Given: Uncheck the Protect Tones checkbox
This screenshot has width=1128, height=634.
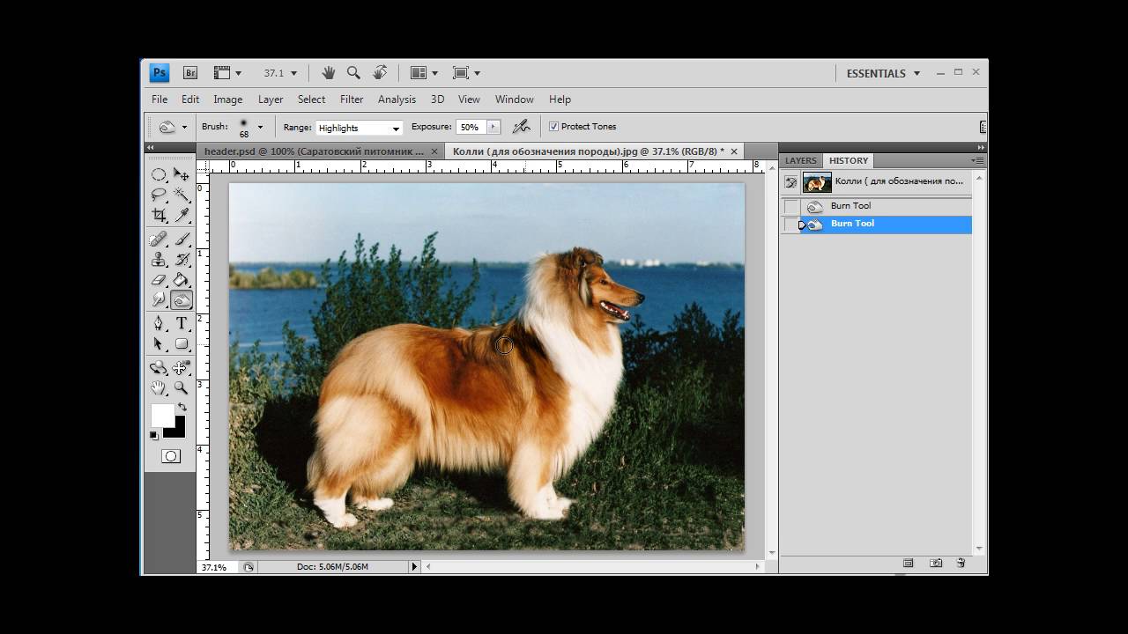Looking at the screenshot, I should [553, 127].
